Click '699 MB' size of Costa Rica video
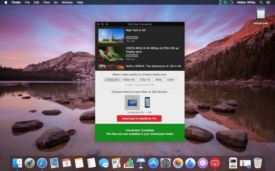Image resolution: width=275 pixels, height=171 pixels. click(130, 59)
